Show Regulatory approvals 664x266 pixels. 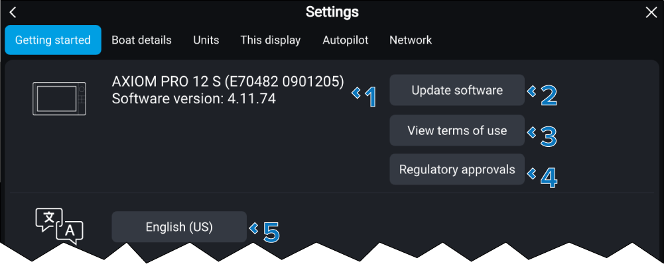(x=457, y=169)
